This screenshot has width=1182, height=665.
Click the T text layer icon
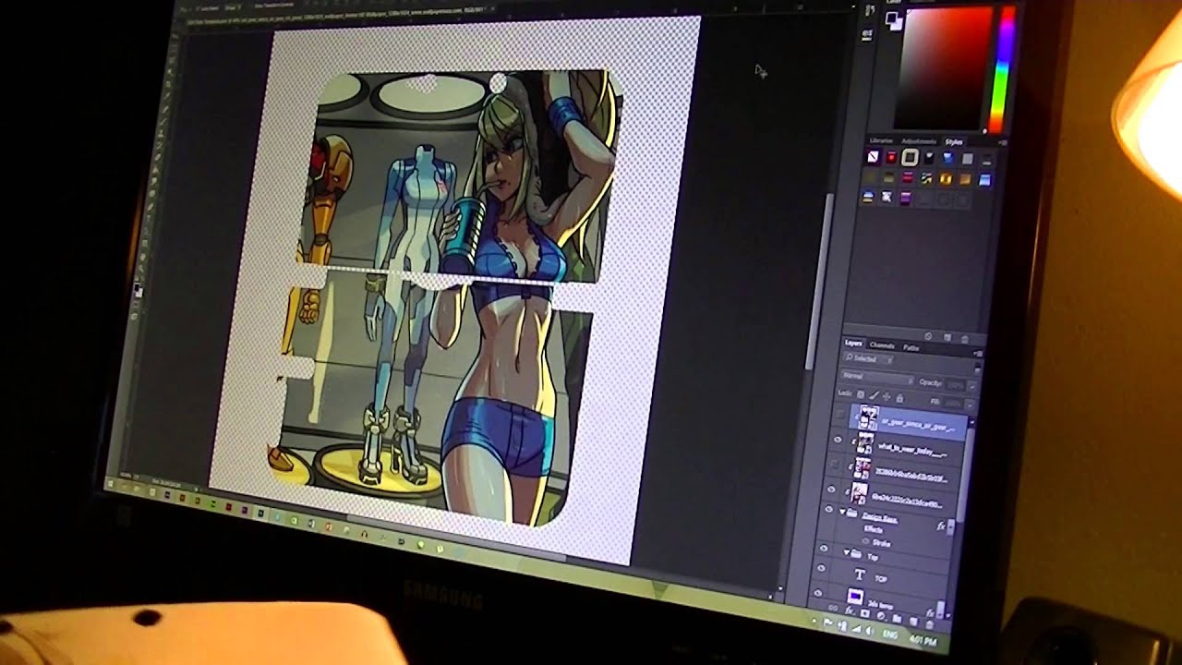pos(859,575)
